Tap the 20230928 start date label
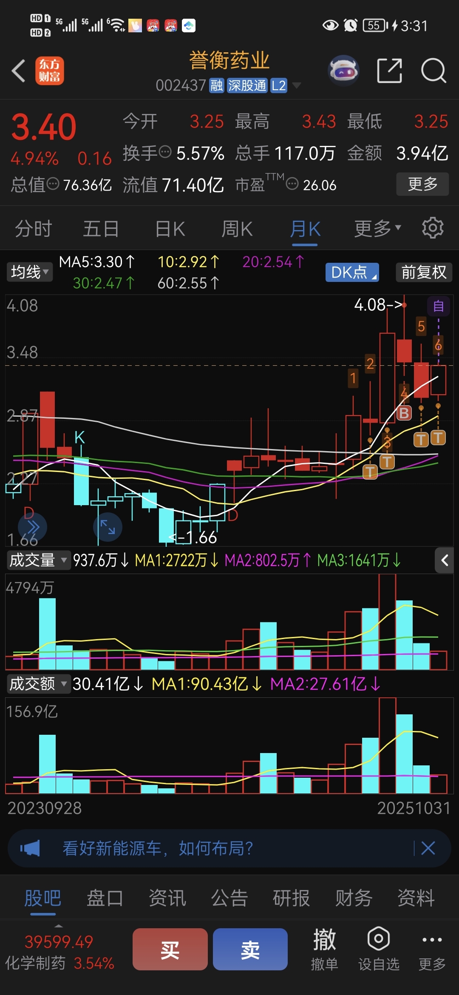Viewport: 459px width, 995px height. (x=45, y=808)
